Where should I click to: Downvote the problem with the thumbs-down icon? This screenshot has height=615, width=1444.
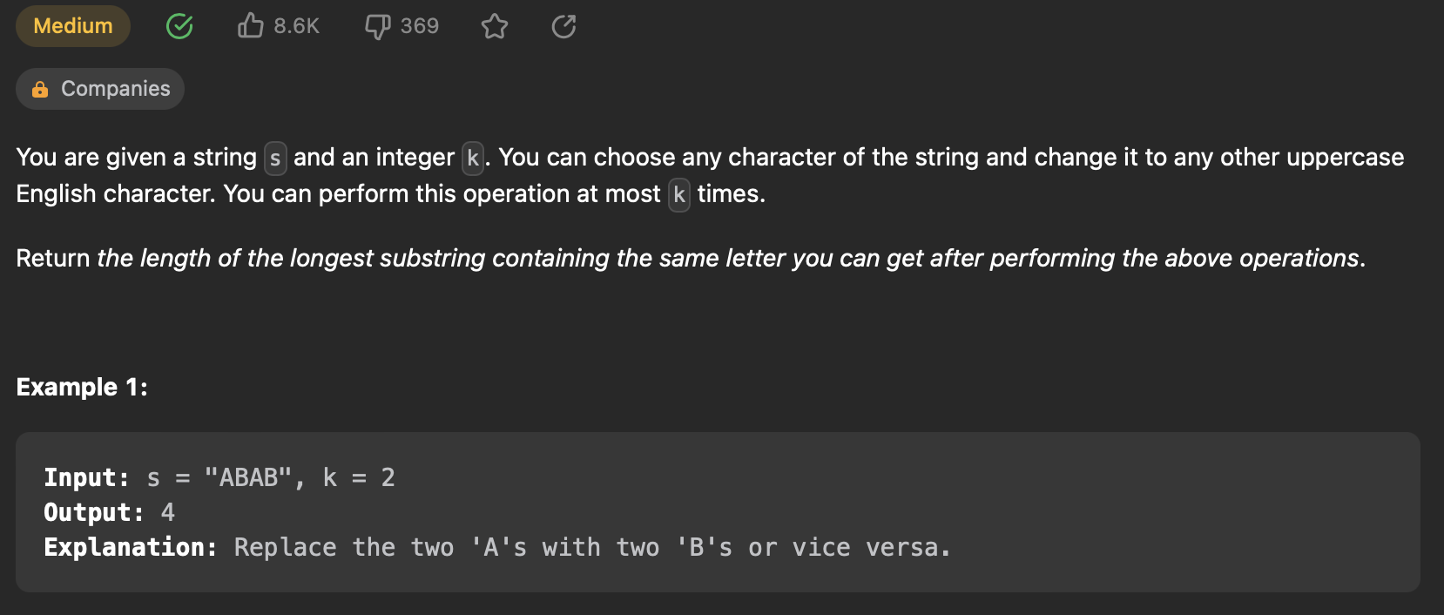coord(375,26)
